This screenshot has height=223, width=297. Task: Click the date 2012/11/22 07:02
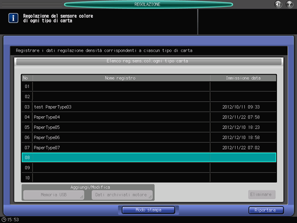point(241,148)
